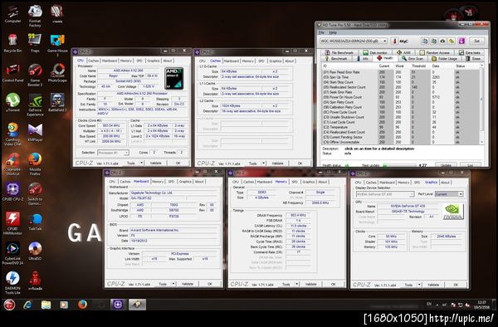Click the purple down-arrow icon in HD Tune
This screenshot has height=327, width=498.
pyautogui.click(x=461, y=41)
